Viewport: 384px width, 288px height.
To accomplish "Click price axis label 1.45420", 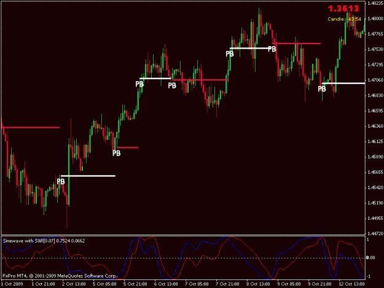I will point(375,188).
